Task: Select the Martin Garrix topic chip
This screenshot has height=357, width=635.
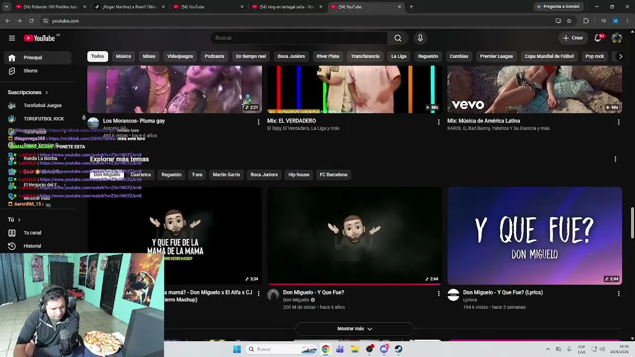Action: [x=226, y=175]
